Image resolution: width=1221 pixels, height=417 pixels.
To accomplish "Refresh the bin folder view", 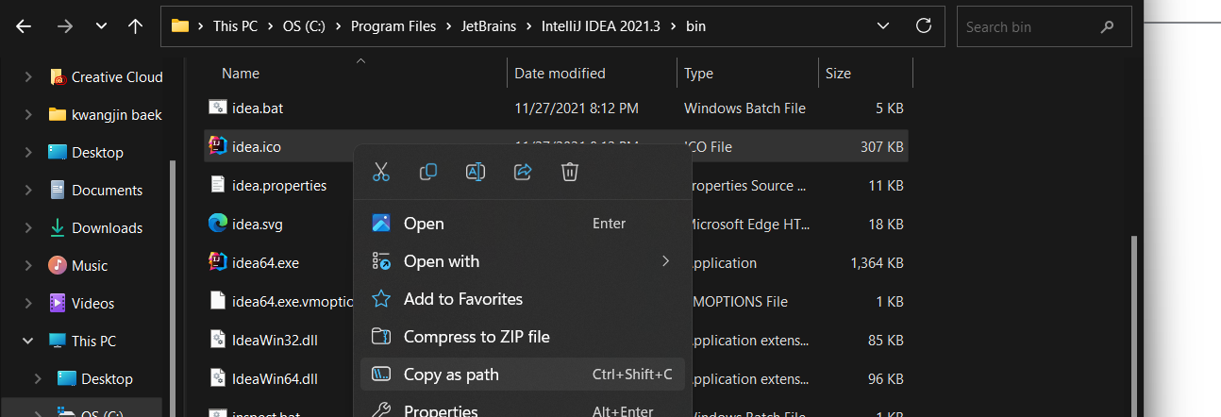I will (924, 26).
